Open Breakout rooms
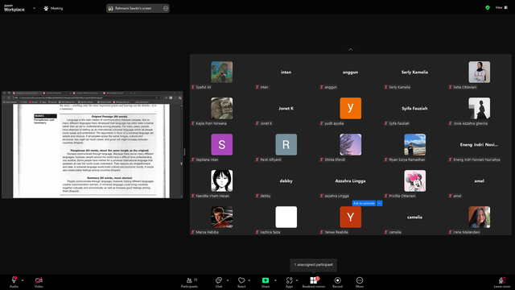The height and width of the screenshot is (290, 515). point(314,281)
